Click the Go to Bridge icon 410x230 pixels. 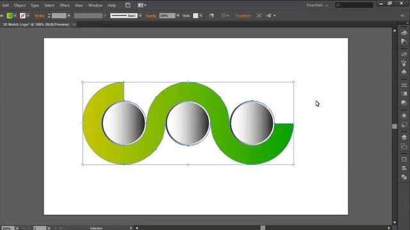click(128, 5)
